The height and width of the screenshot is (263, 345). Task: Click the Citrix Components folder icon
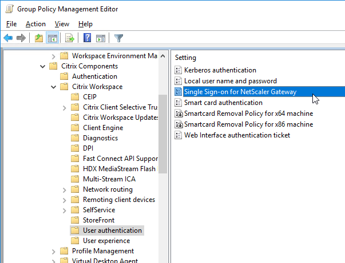[53, 66]
